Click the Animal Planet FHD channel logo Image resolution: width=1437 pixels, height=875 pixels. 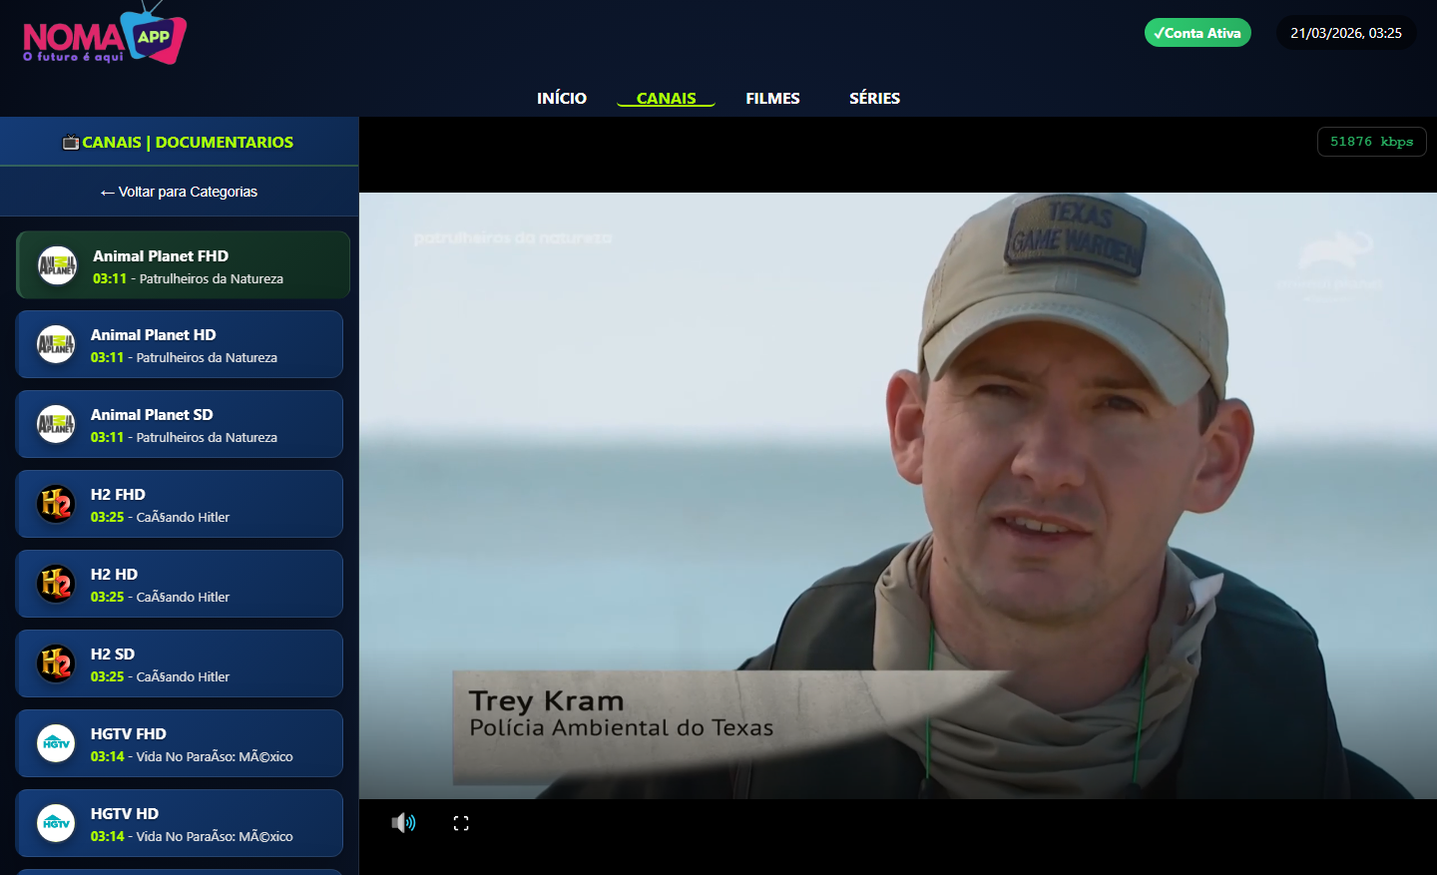[x=57, y=265]
